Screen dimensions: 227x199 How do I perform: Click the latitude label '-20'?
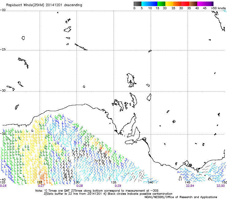click(3, 10)
